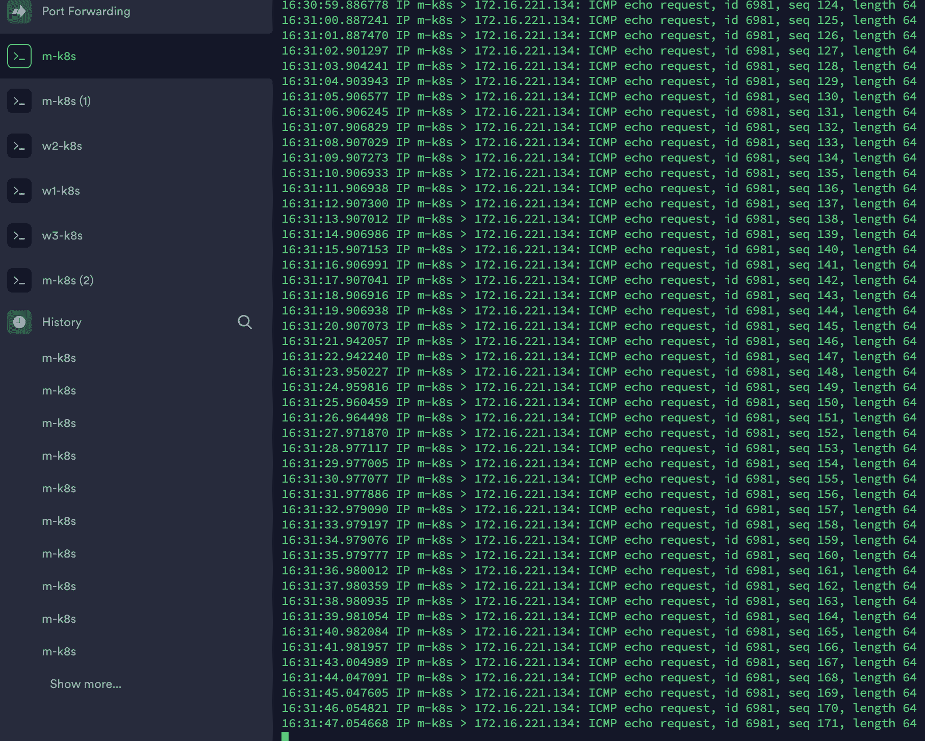Click the "seq 152" value in the terminal
The width and height of the screenshot is (925, 741).
point(814,433)
